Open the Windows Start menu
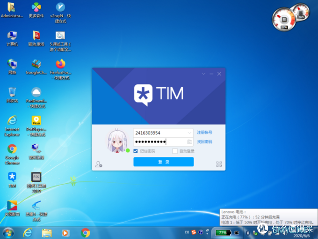This screenshot has height=239, width=318. click(x=8, y=233)
